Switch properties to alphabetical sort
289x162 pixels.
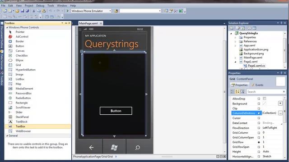pyautogui.click(x=237, y=91)
